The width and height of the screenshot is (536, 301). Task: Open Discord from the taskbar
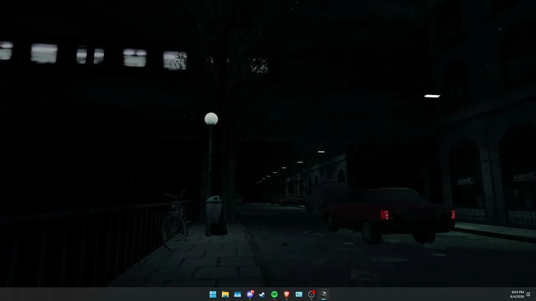point(250,294)
